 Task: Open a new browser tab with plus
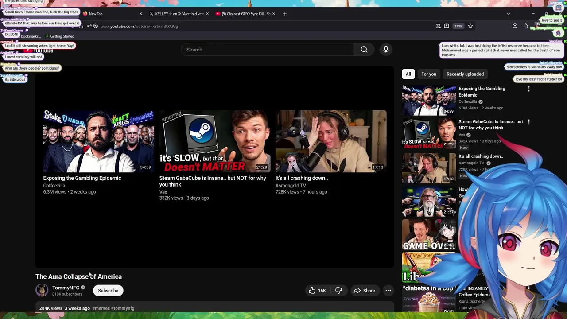(x=285, y=14)
